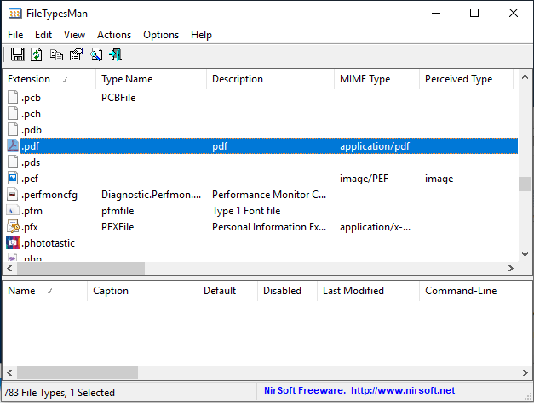Sort by Extension column header

click(49, 79)
